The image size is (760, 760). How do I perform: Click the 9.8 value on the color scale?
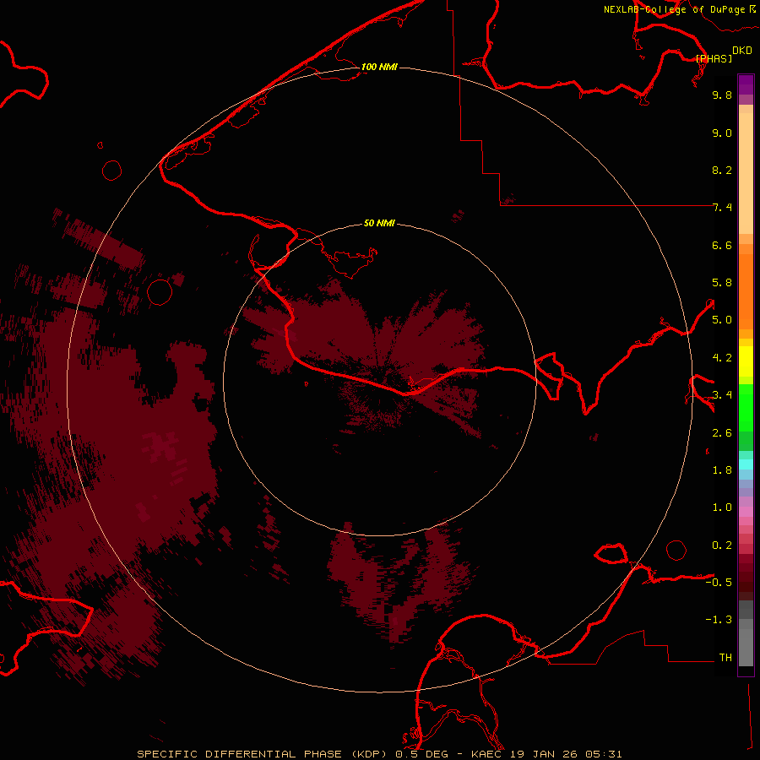click(x=722, y=95)
